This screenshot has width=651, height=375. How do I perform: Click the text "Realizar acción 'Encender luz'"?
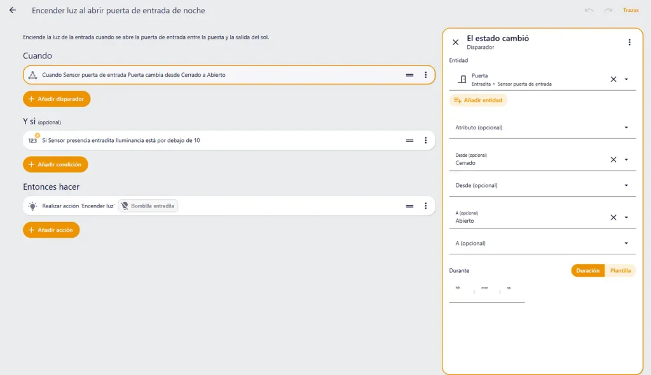(78, 206)
